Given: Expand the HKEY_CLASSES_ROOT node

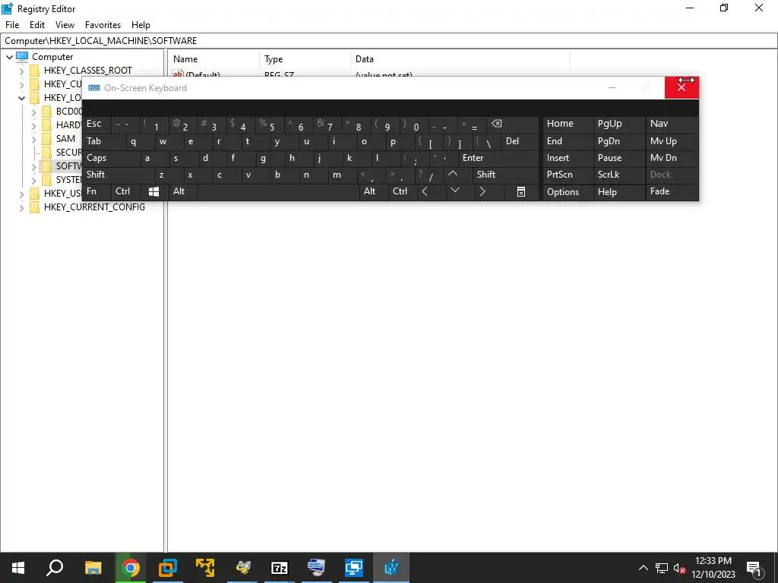Looking at the screenshot, I should [x=21, y=71].
